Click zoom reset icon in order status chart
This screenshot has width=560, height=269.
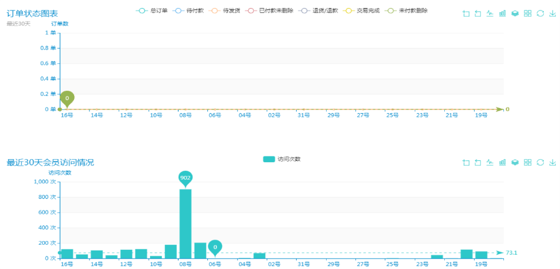478,14
